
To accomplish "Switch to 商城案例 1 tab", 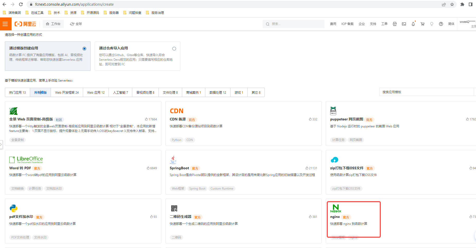I will coord(193,92).
